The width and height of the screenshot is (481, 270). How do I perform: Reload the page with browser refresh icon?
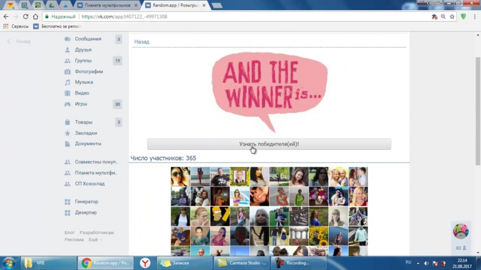pos(26,17)
